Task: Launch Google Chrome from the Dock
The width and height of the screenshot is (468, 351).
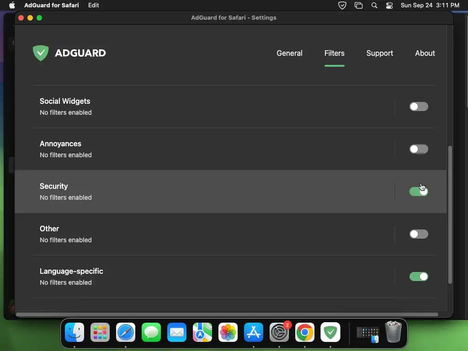Action: tap(305, 332)
